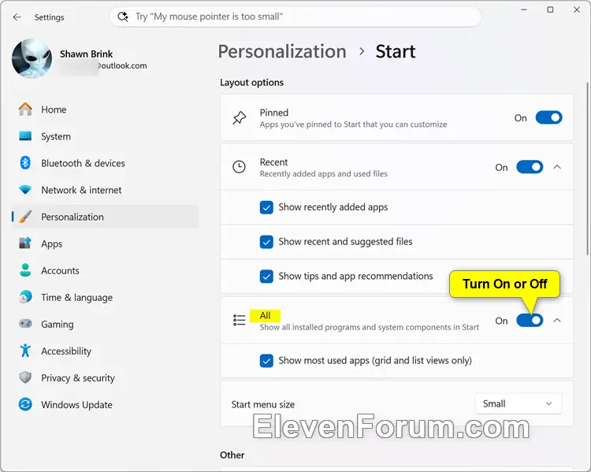Open Windows Update settings
The image size is (591, 472).
[105, 404]
